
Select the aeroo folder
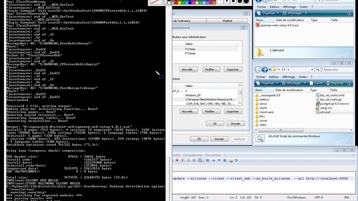click(261, 104)
